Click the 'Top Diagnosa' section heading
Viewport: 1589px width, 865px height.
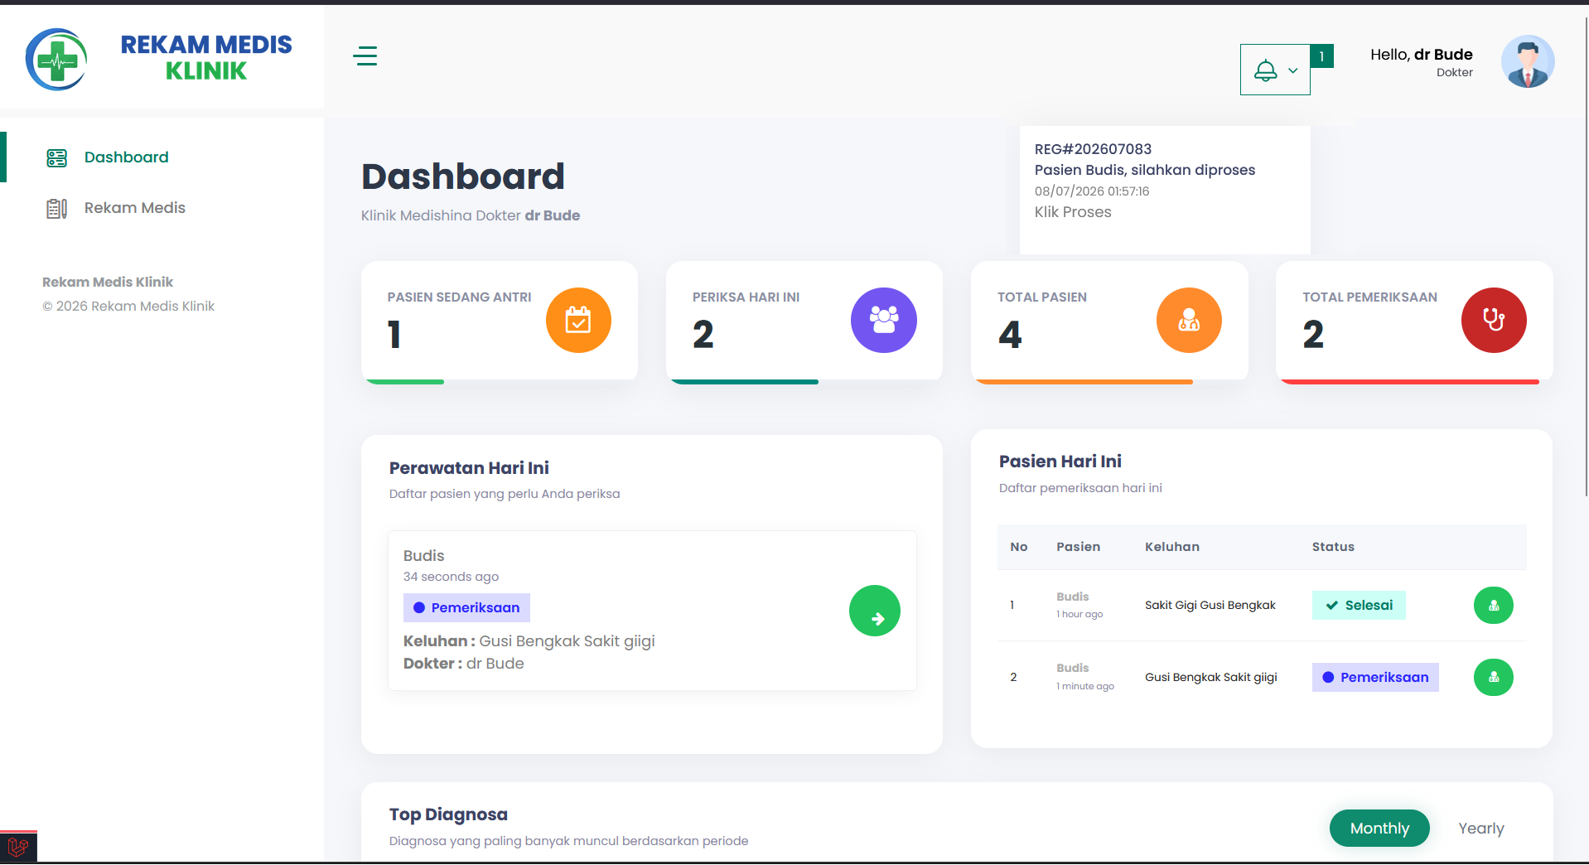448,814
